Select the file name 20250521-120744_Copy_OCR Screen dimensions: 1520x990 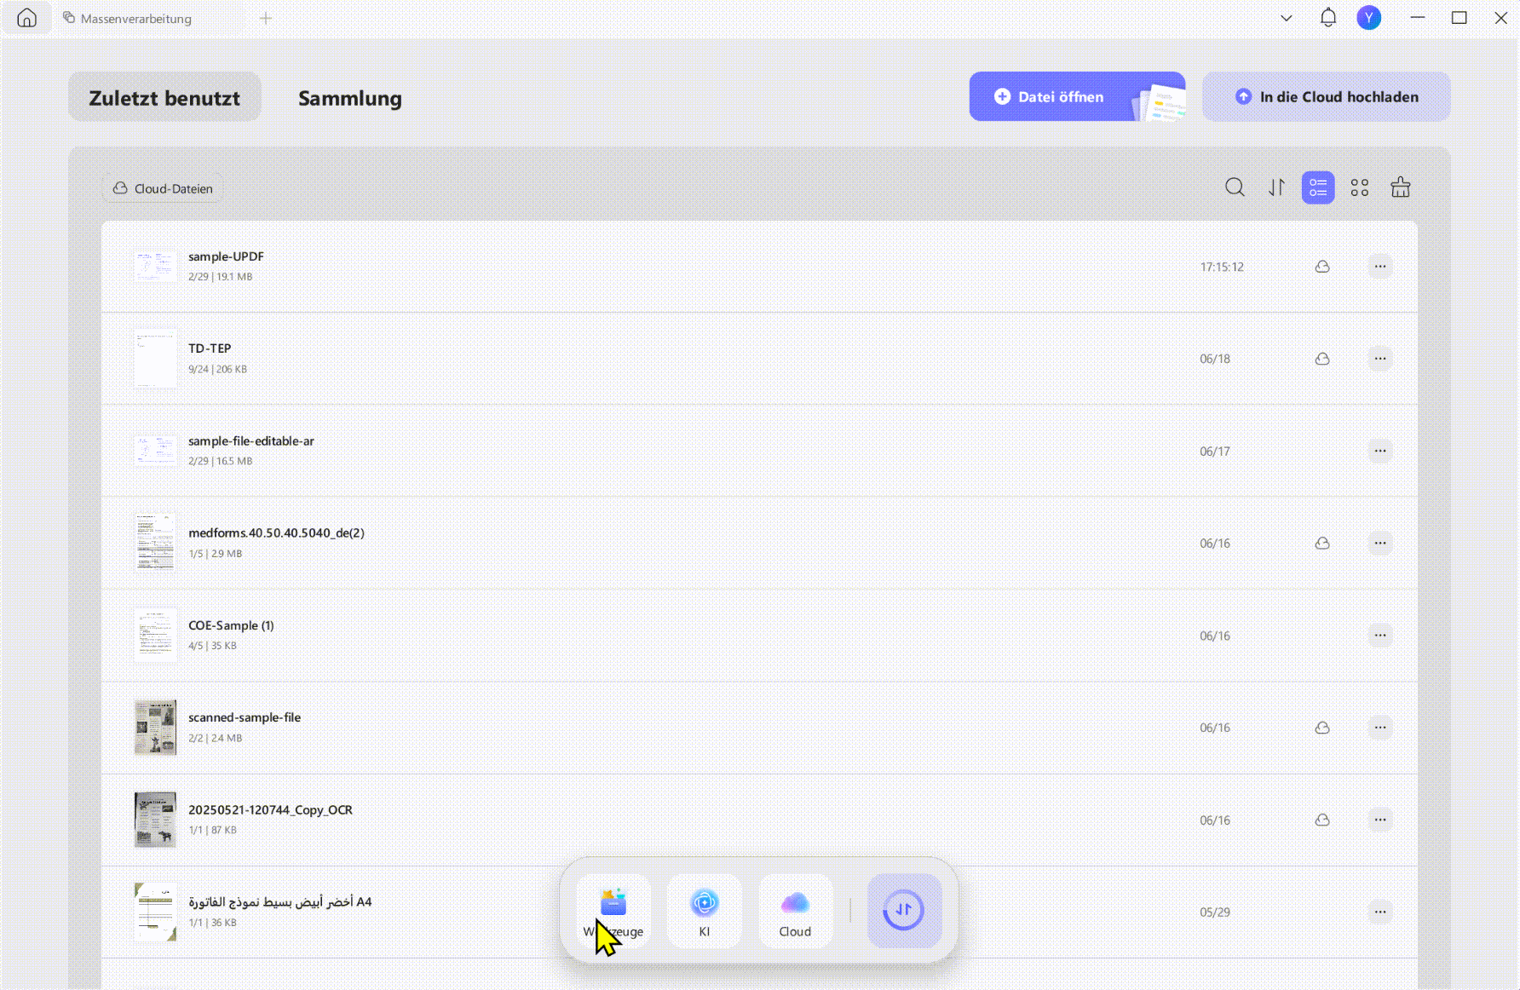coord(270,809)
